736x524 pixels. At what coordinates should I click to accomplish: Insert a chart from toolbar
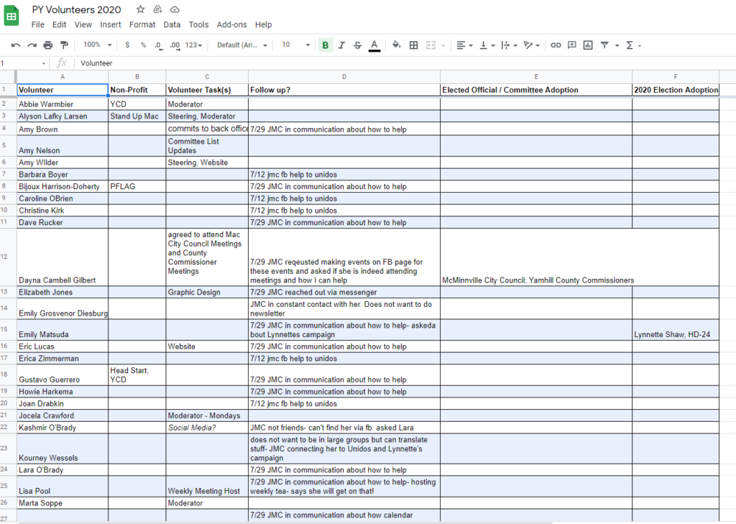tap(588, 45)
